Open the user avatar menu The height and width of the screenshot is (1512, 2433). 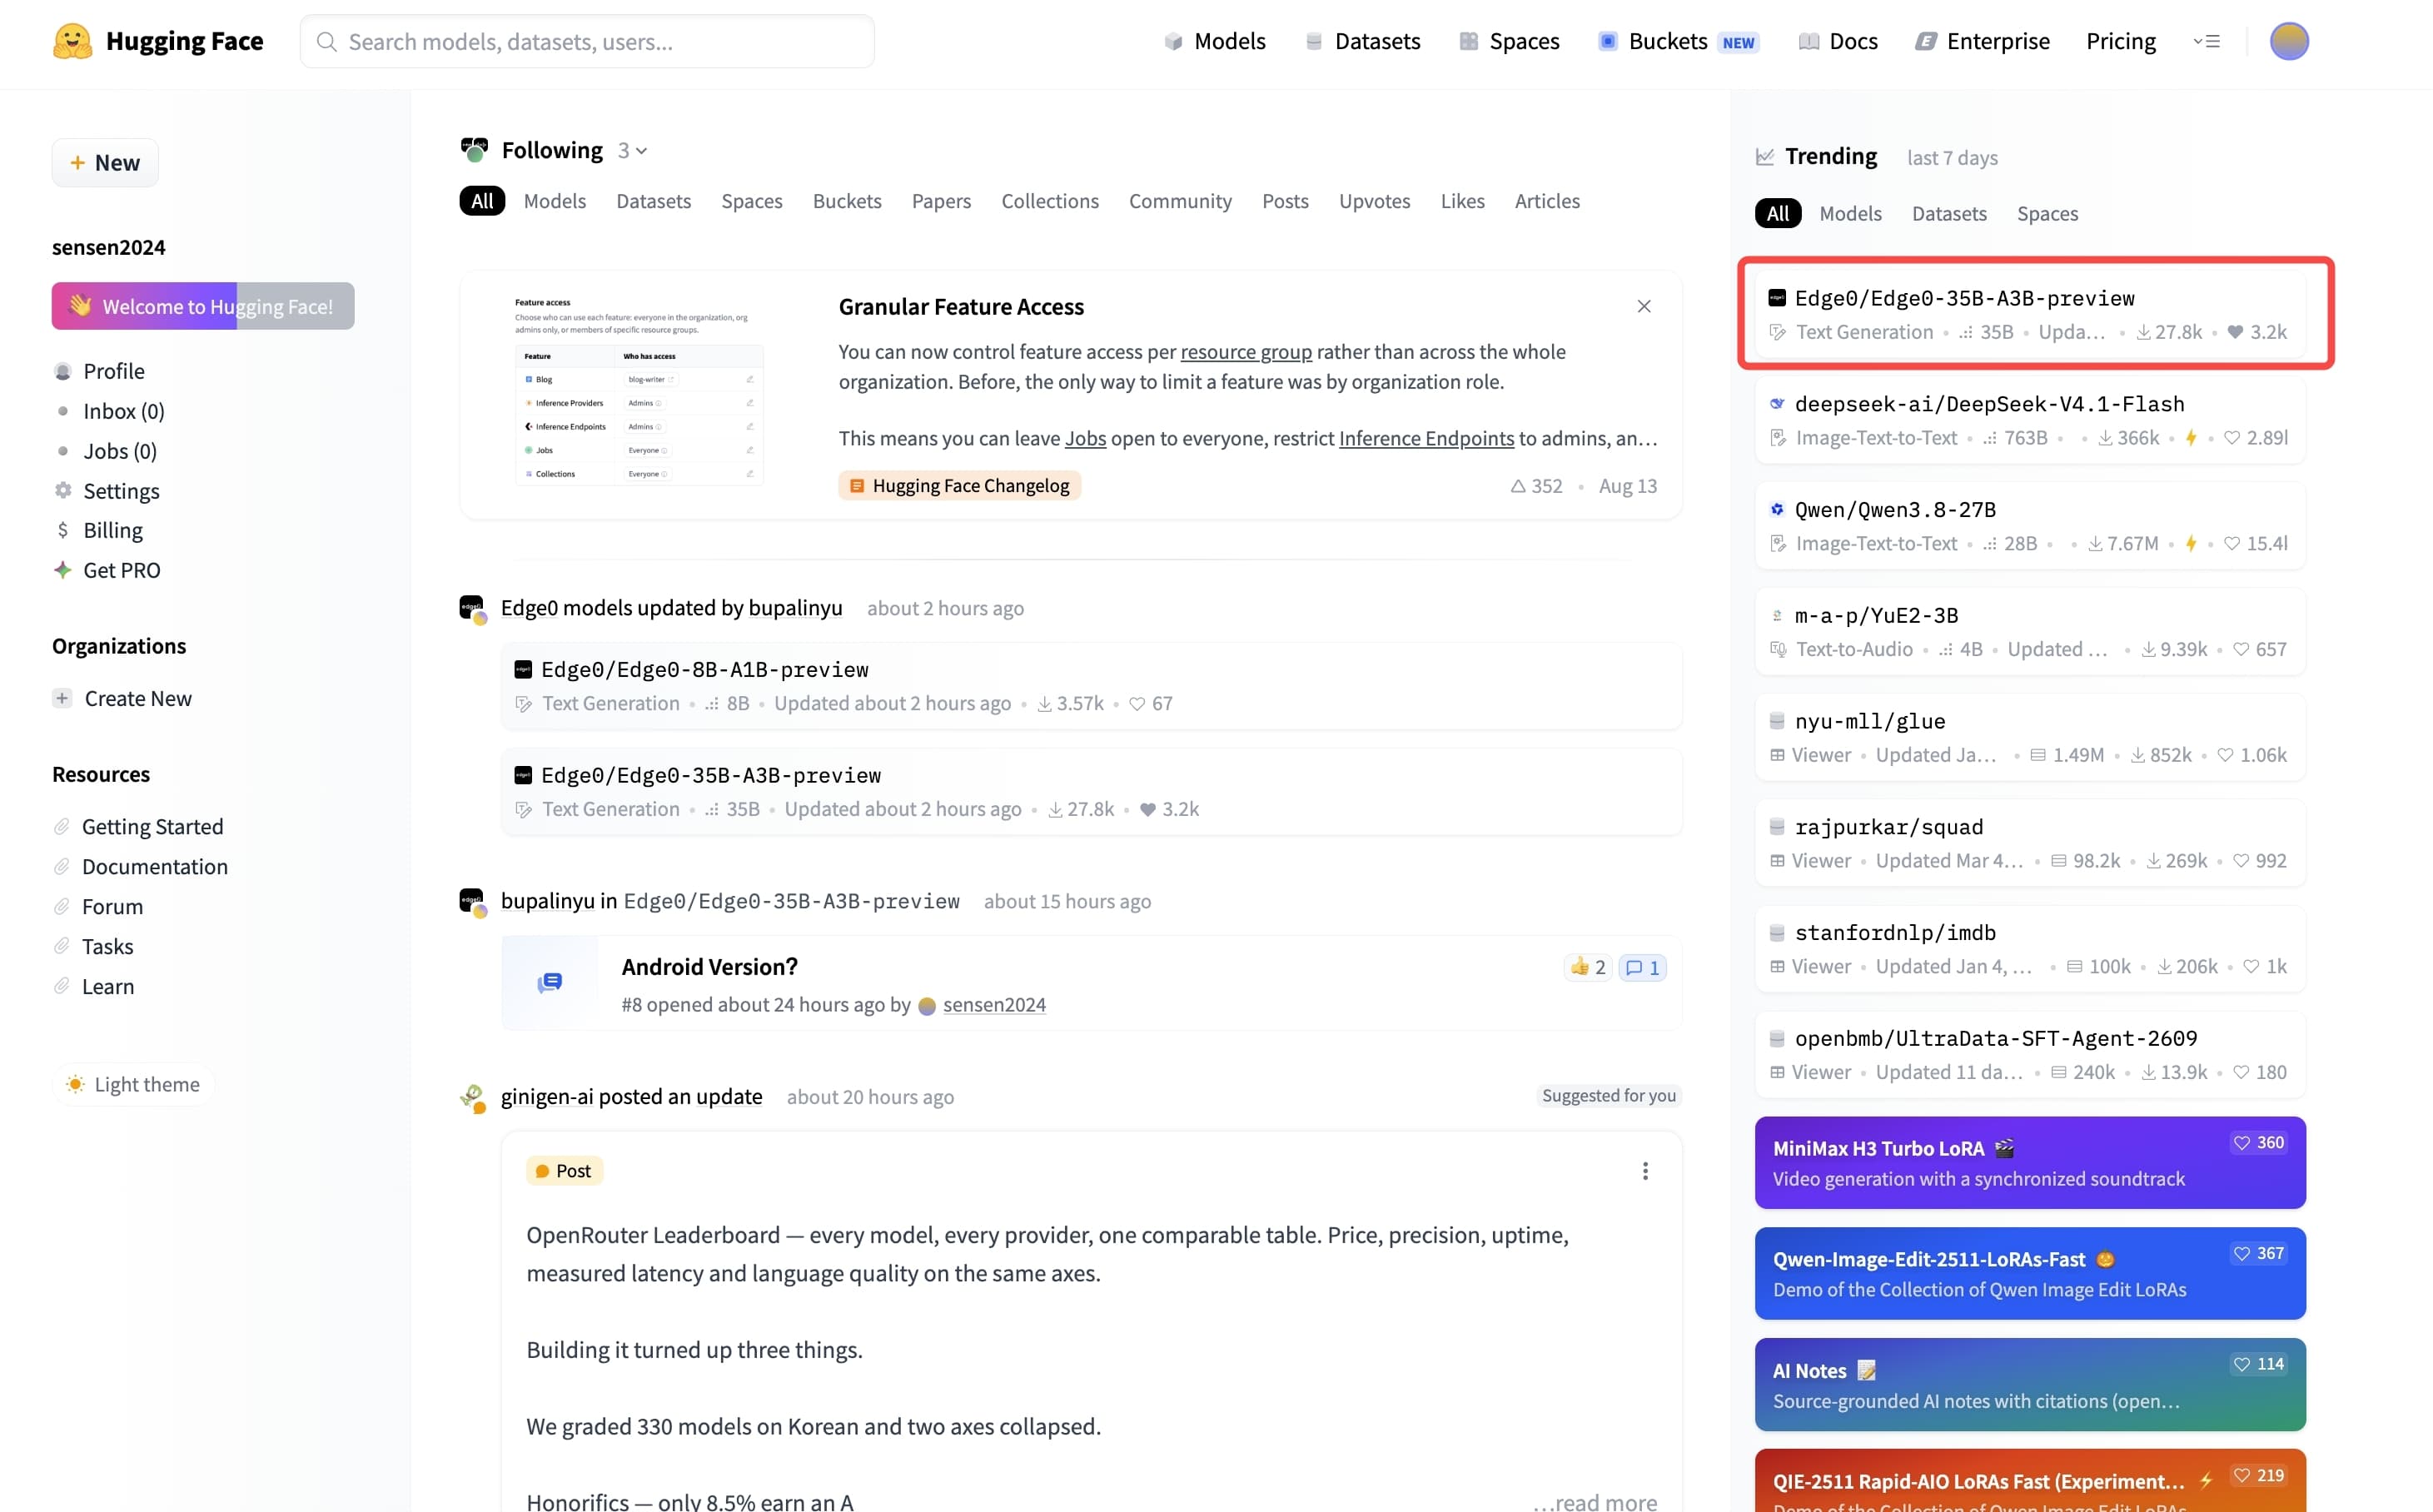(2288, 41)
